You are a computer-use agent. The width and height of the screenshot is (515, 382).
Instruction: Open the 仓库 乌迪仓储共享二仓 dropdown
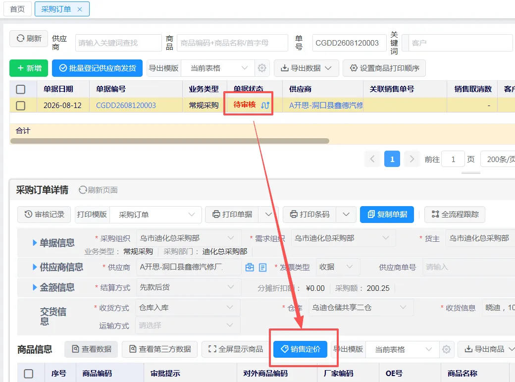click(x=360, y=308)
